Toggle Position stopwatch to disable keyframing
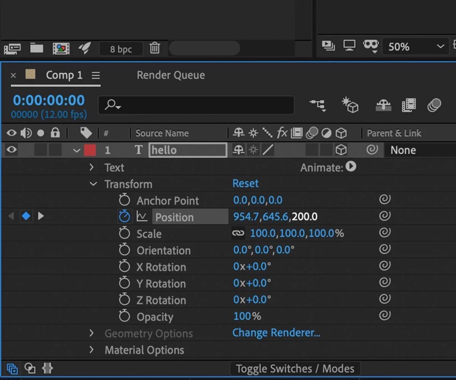Image resolution: width=456 pixels, height=380 pixels. 124,216
